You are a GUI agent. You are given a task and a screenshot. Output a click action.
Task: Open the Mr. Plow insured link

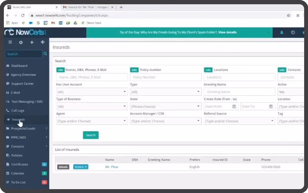[112, 167]
